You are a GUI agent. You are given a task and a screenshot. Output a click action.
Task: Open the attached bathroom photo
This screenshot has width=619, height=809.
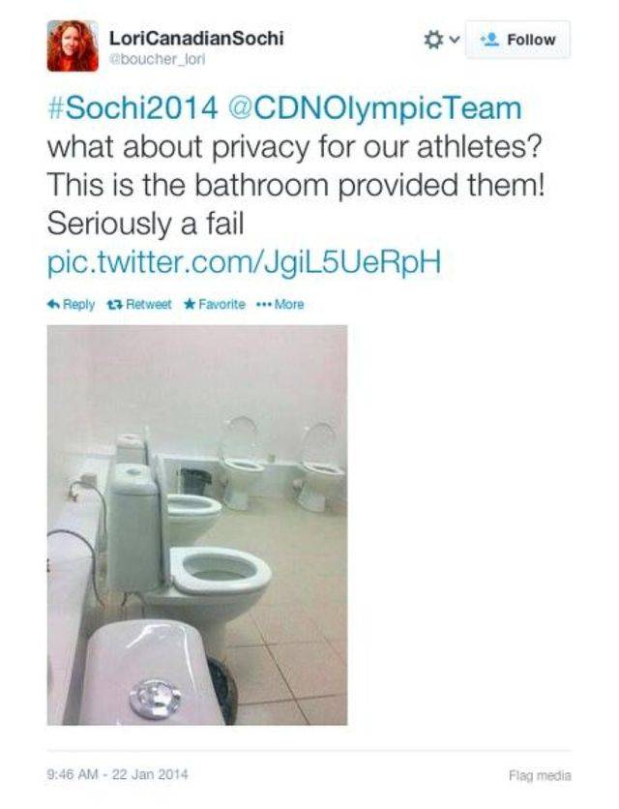point(197,524)
